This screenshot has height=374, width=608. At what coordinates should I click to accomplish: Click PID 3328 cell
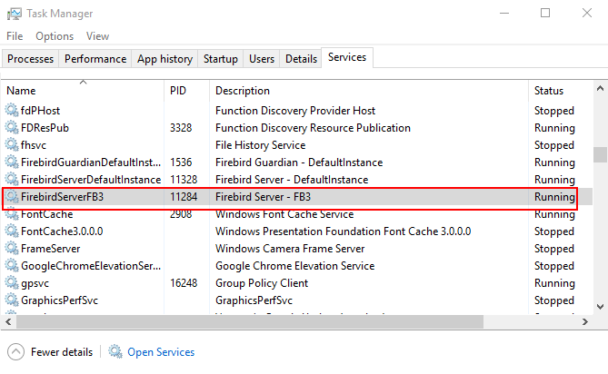[181, 128]
